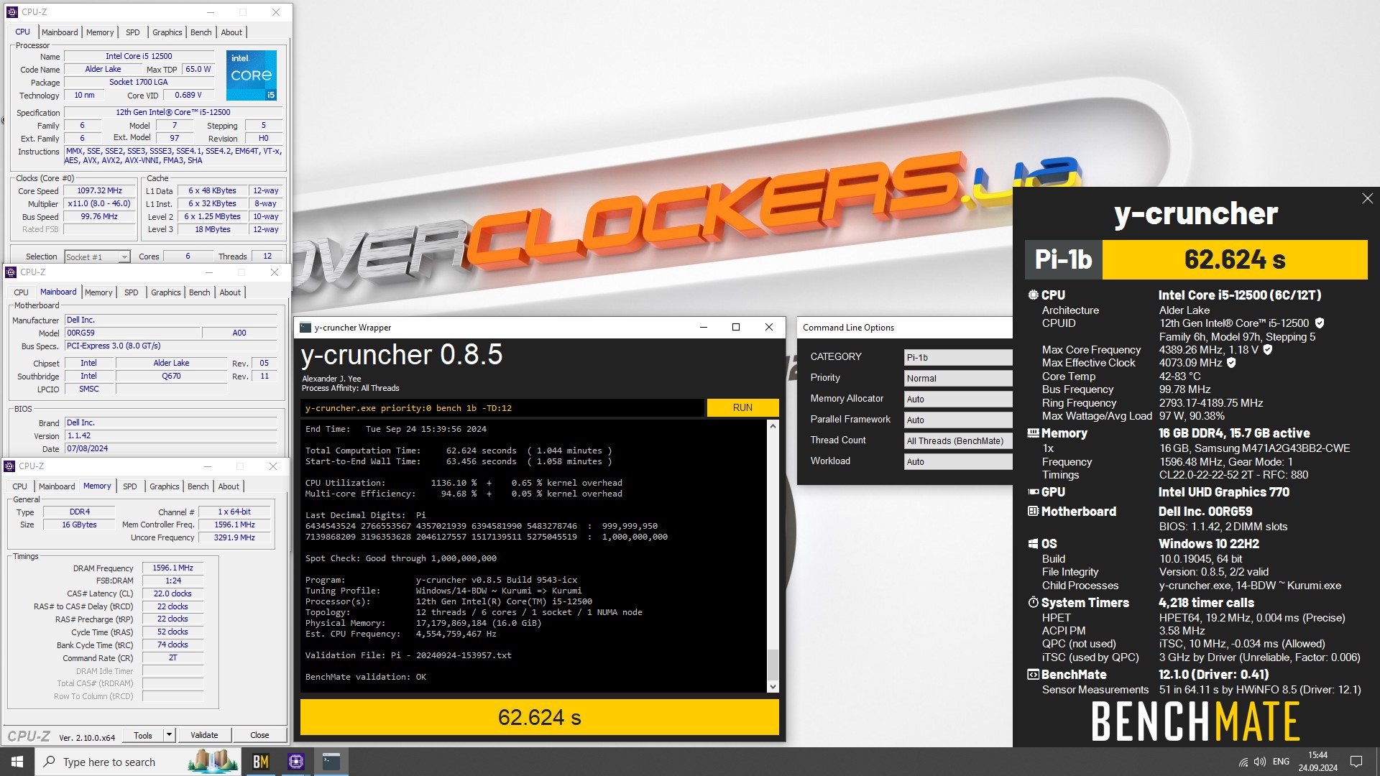This screenshot has height=776, width=1380.
Task: Click the top CPU-Z window title icon
Action: click(11, 12)
